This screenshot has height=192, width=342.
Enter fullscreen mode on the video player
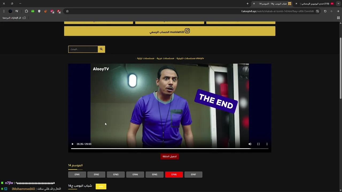(x=258, y=144)
